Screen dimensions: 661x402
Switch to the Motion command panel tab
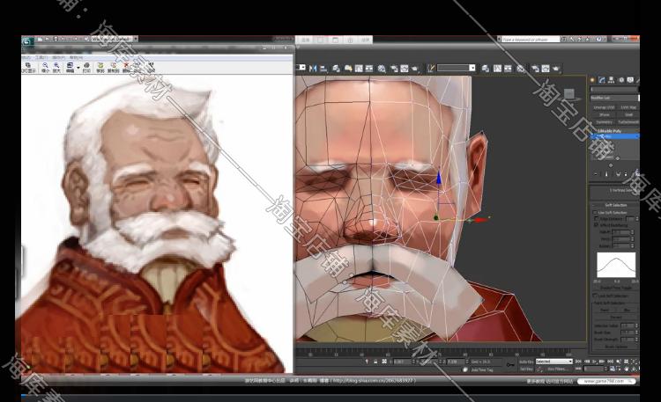(621, 80)
